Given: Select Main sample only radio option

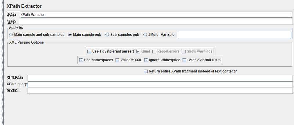Looking at the screenshot, I should point(70,35).
